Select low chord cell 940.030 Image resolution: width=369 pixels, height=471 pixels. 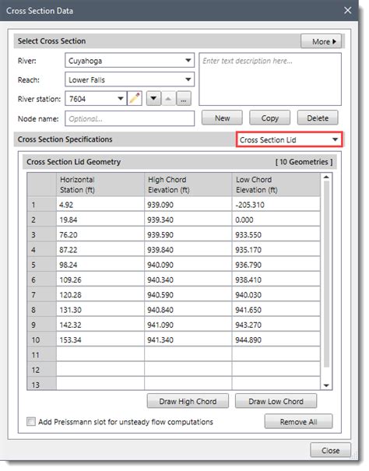pyautogui.click(x=276, y=295)
